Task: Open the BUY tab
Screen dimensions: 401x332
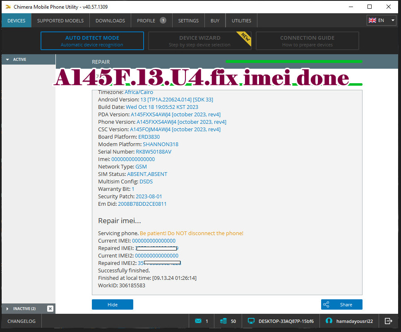Action: (215, 20)
